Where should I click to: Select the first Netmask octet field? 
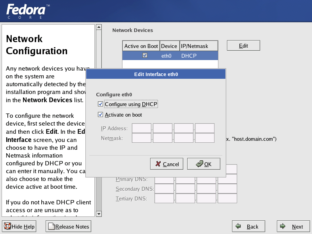pos(142,138)
